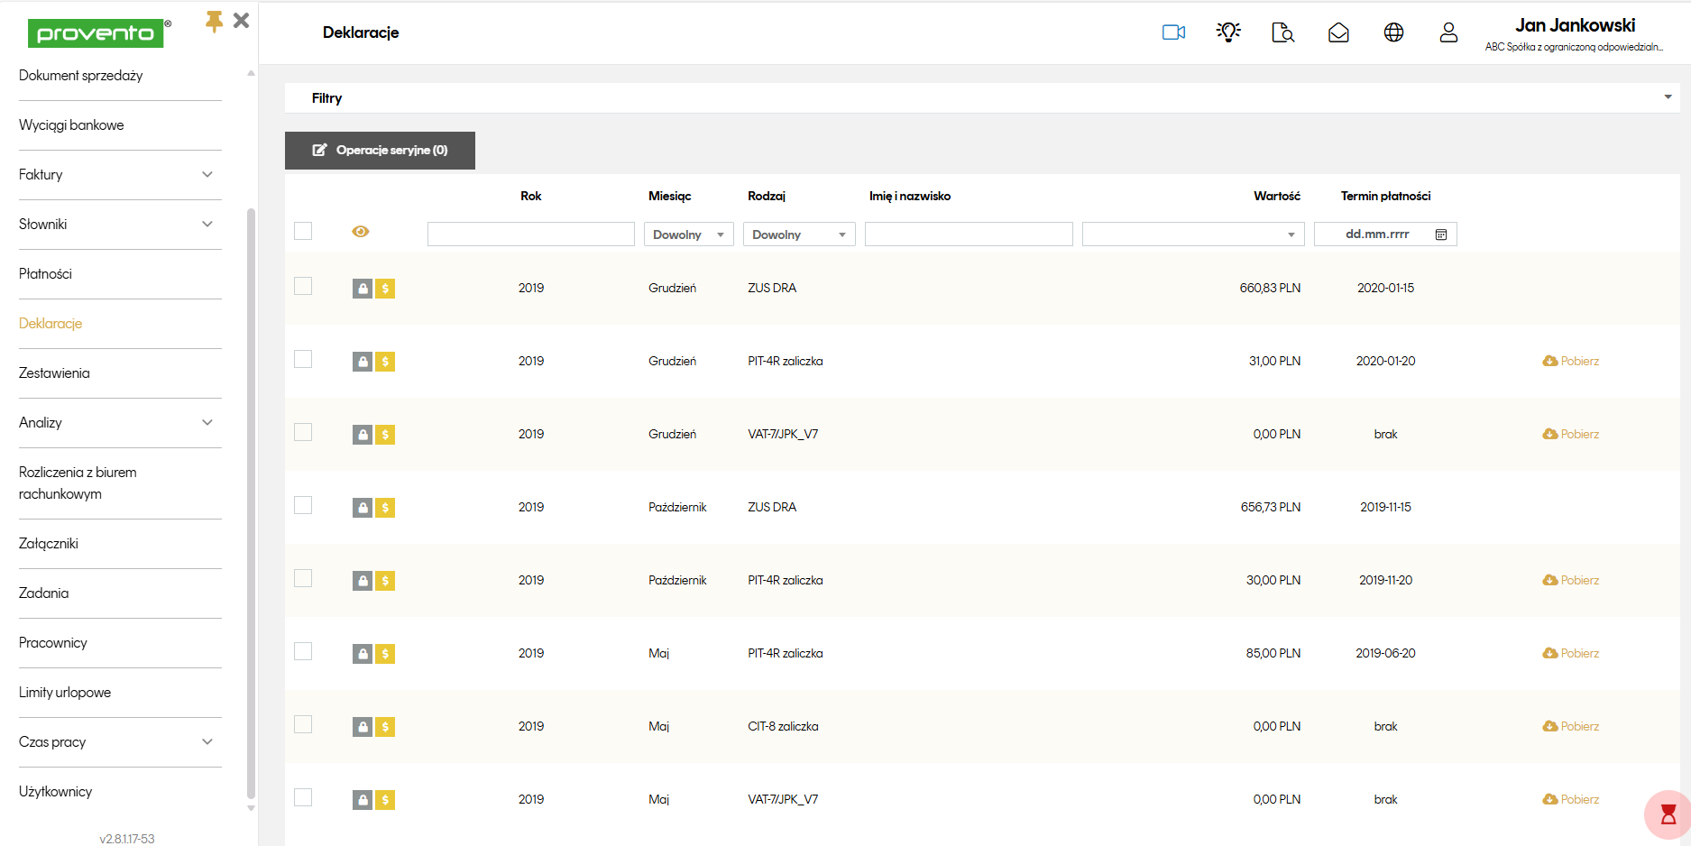The height and width of the screenshot is (846, 1691).
Task: Open the Rodzaj Dowolny dropdown
Action: tap(798, 234)
